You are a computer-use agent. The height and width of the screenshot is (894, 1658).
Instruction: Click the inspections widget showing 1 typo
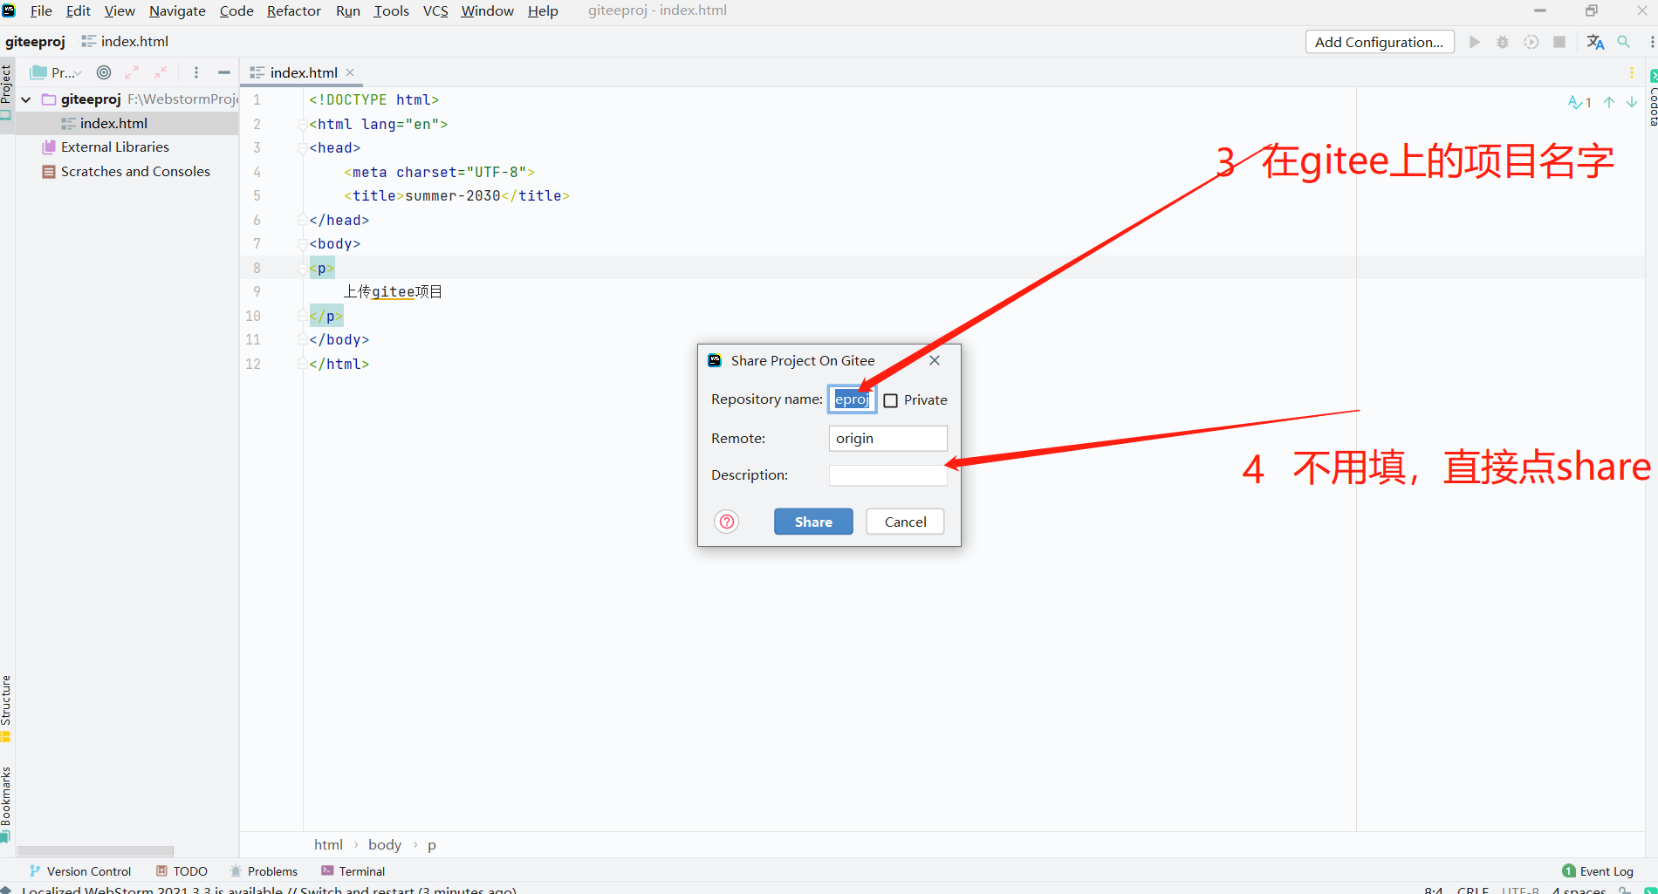[x=1579, y=102]
